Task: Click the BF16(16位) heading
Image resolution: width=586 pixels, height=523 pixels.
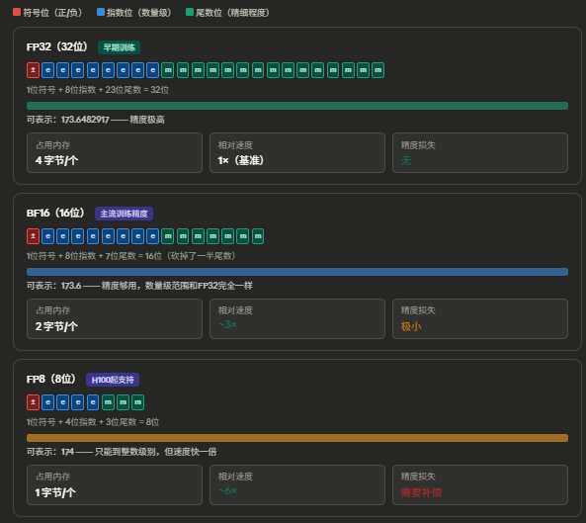Action: (55, 214)
